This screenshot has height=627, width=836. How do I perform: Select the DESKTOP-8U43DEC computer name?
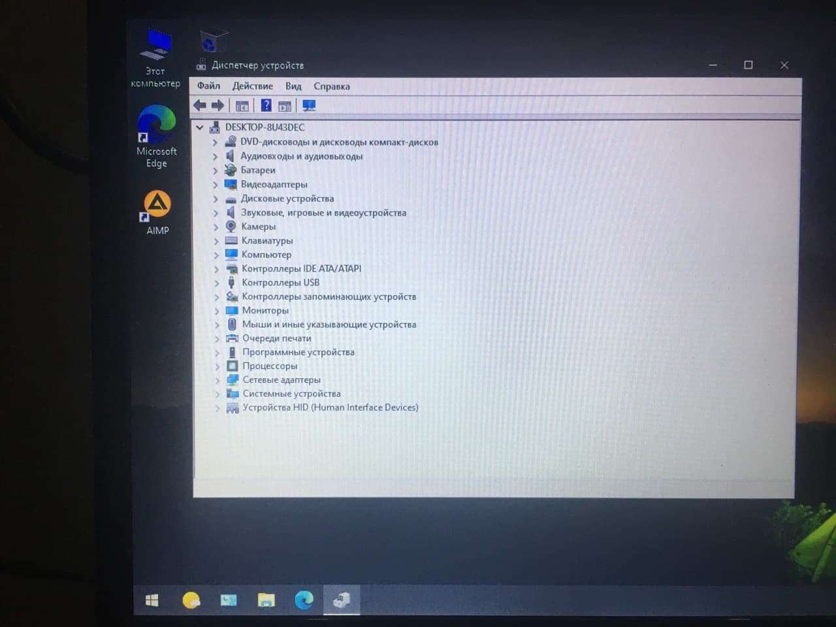[x=265, y=127]
